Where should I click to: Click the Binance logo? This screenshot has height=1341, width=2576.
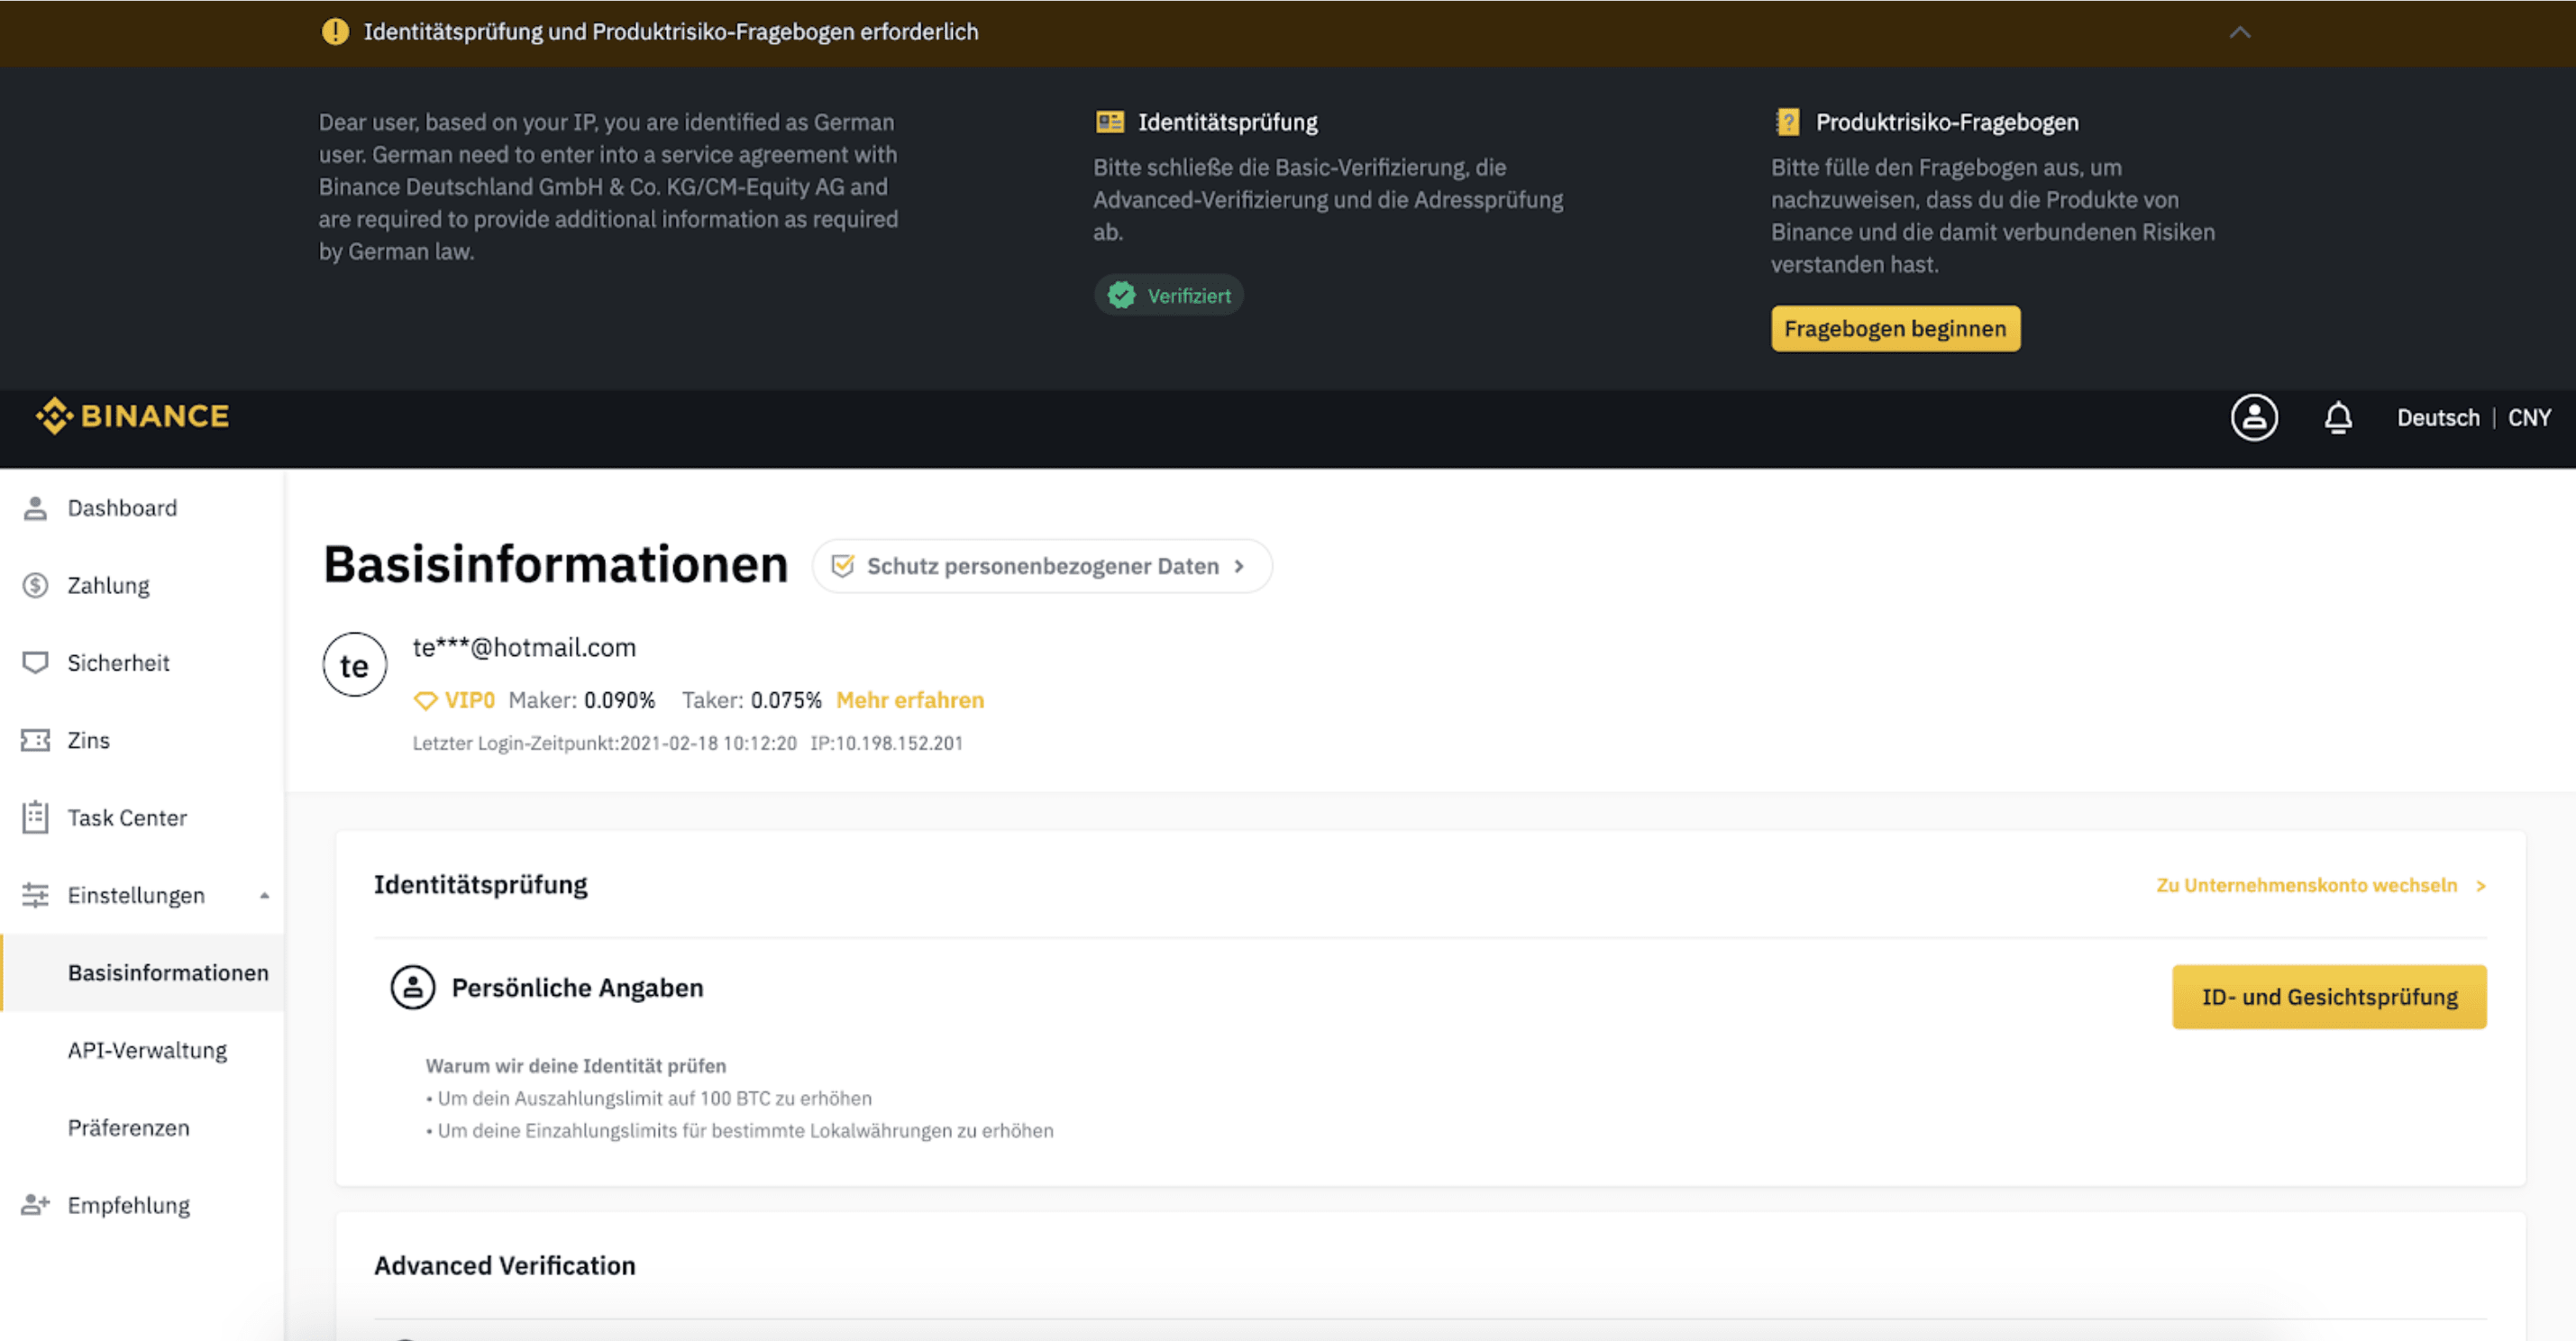132,416
